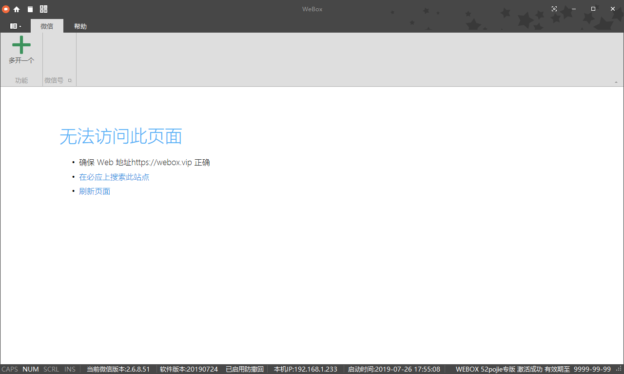
Task: Click the SCRL indicator in status bar
Action: [51, 369]
